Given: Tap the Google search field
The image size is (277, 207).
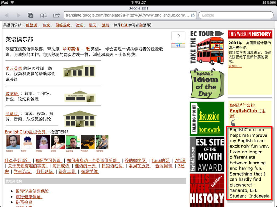Looking at the screenshot, I should coord(236,15).
